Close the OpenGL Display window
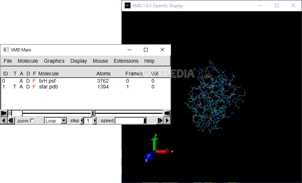This screenshot has width=302, height=183. (x=293, y=5)
